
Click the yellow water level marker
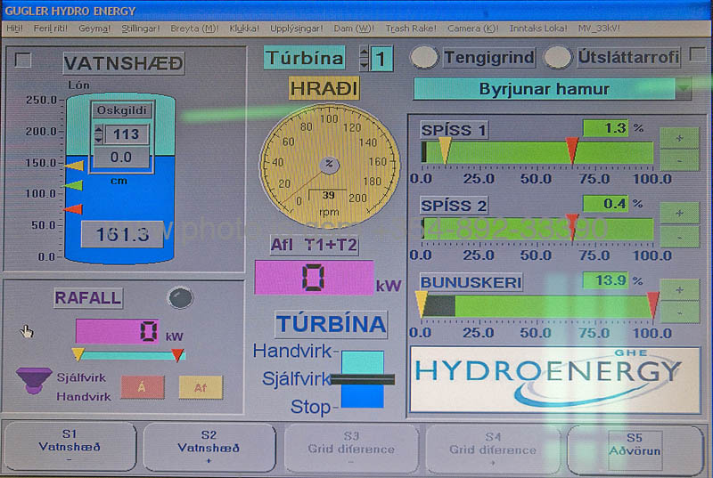74,166
